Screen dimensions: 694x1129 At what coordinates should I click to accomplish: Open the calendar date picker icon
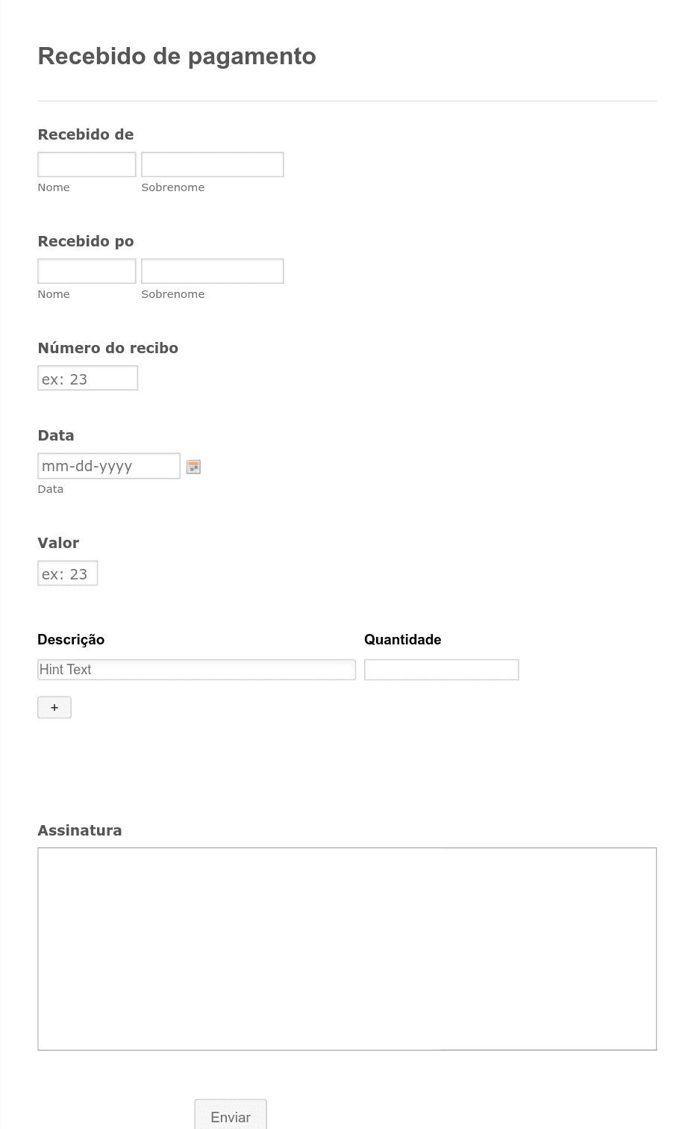(x=193, y=467)
